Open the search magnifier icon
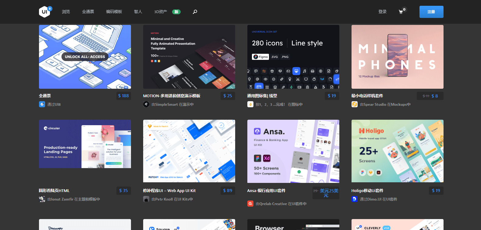 (x=195, y=12)
